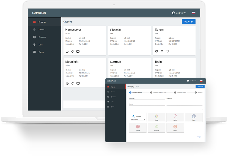228x156 pixels.
Task: Go to step 2 Параметры сети и доступа
Action: pos(158,92)
